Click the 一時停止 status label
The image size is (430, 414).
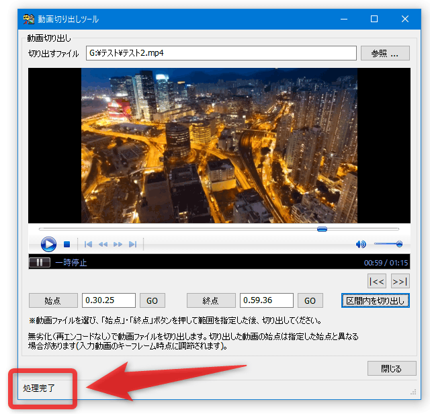point(71,263)
